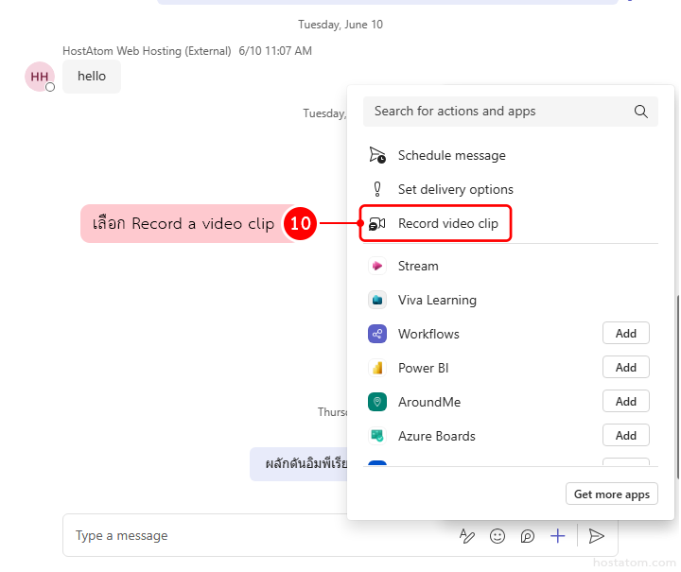Send the message with arrow icon
The width and height of the screenshot is (681, 572).
[x=596, y=536]
